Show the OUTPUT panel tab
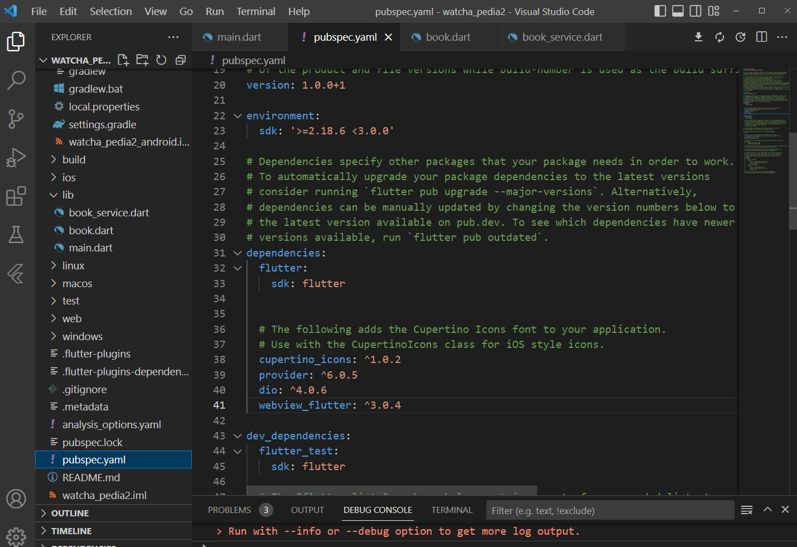797x547 pixels. tap(307, 510)
